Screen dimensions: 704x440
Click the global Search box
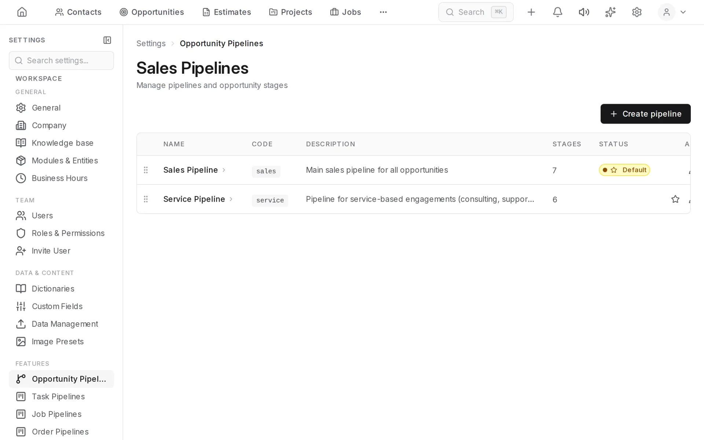click(x=476, y=12)
